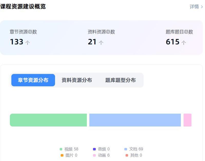
Task: Toggle the pink 动画 legend dot
Action: [94, 155]
